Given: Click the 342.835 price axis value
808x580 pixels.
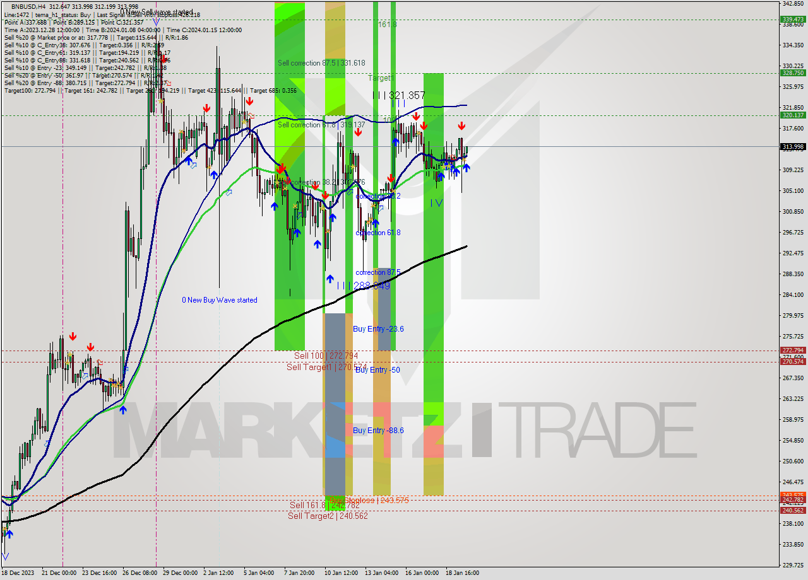Looking at the screenshot, I should tap(793, 3).
